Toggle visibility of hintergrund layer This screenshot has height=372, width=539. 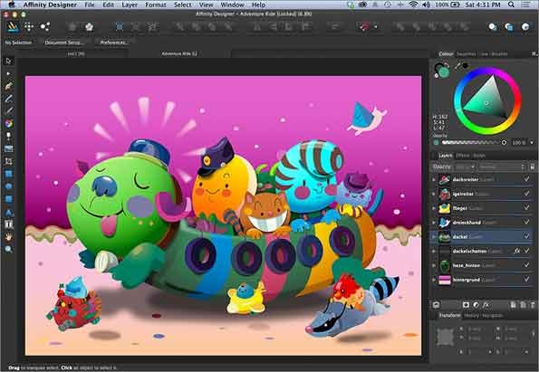[526, 280]
